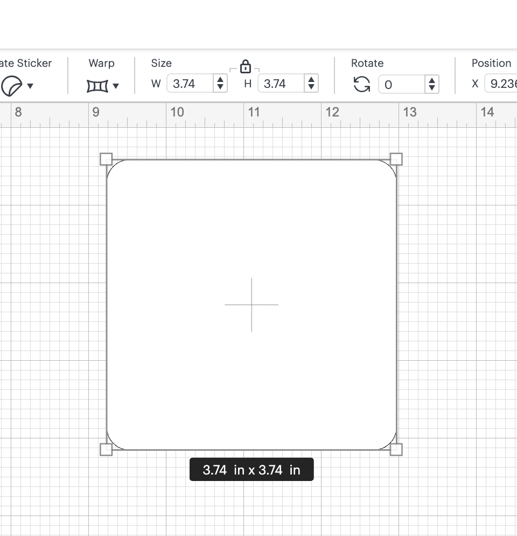
Task: Click the width input field
Action: pos(190,84)
